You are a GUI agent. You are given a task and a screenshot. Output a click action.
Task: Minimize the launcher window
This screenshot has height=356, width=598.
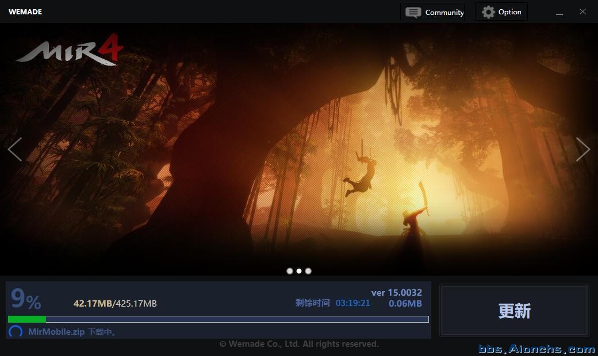pos(559,12)
